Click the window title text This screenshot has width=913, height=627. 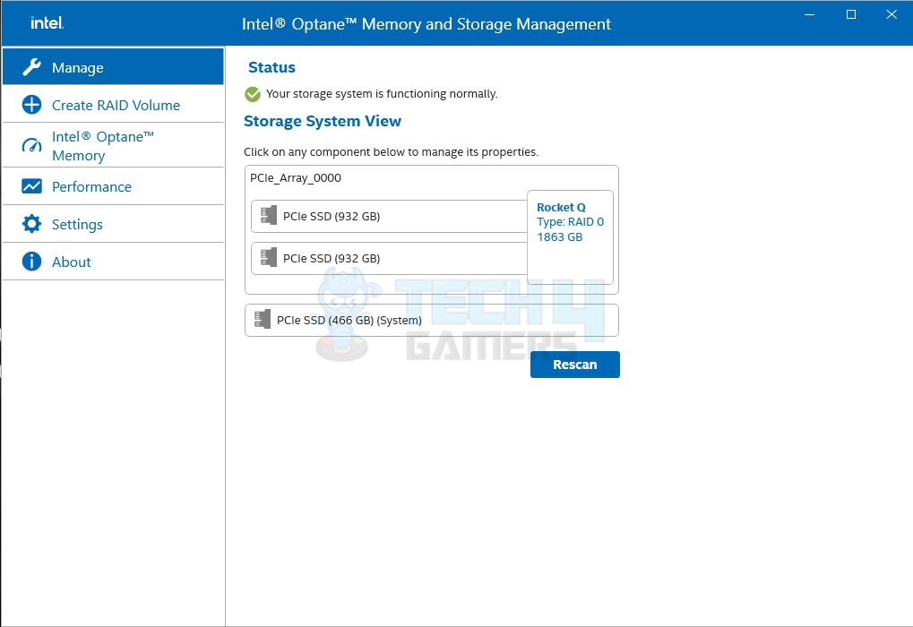(426, 24)
